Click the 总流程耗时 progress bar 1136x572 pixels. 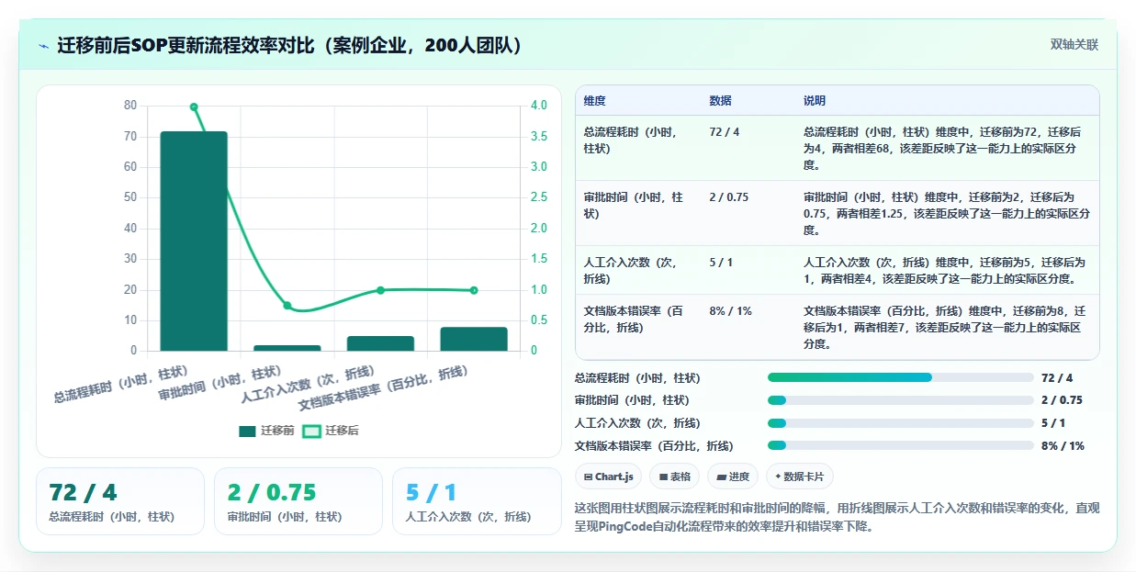[x=900, y=377]
